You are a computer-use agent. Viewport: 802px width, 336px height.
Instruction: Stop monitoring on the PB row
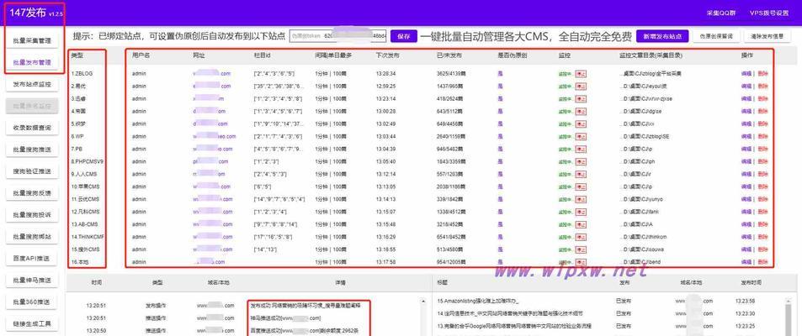pos(581,150)
